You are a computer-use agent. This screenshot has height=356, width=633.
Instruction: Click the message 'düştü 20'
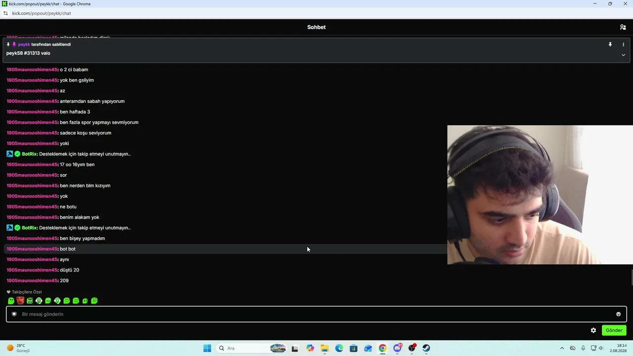click(x=69, y=270)
